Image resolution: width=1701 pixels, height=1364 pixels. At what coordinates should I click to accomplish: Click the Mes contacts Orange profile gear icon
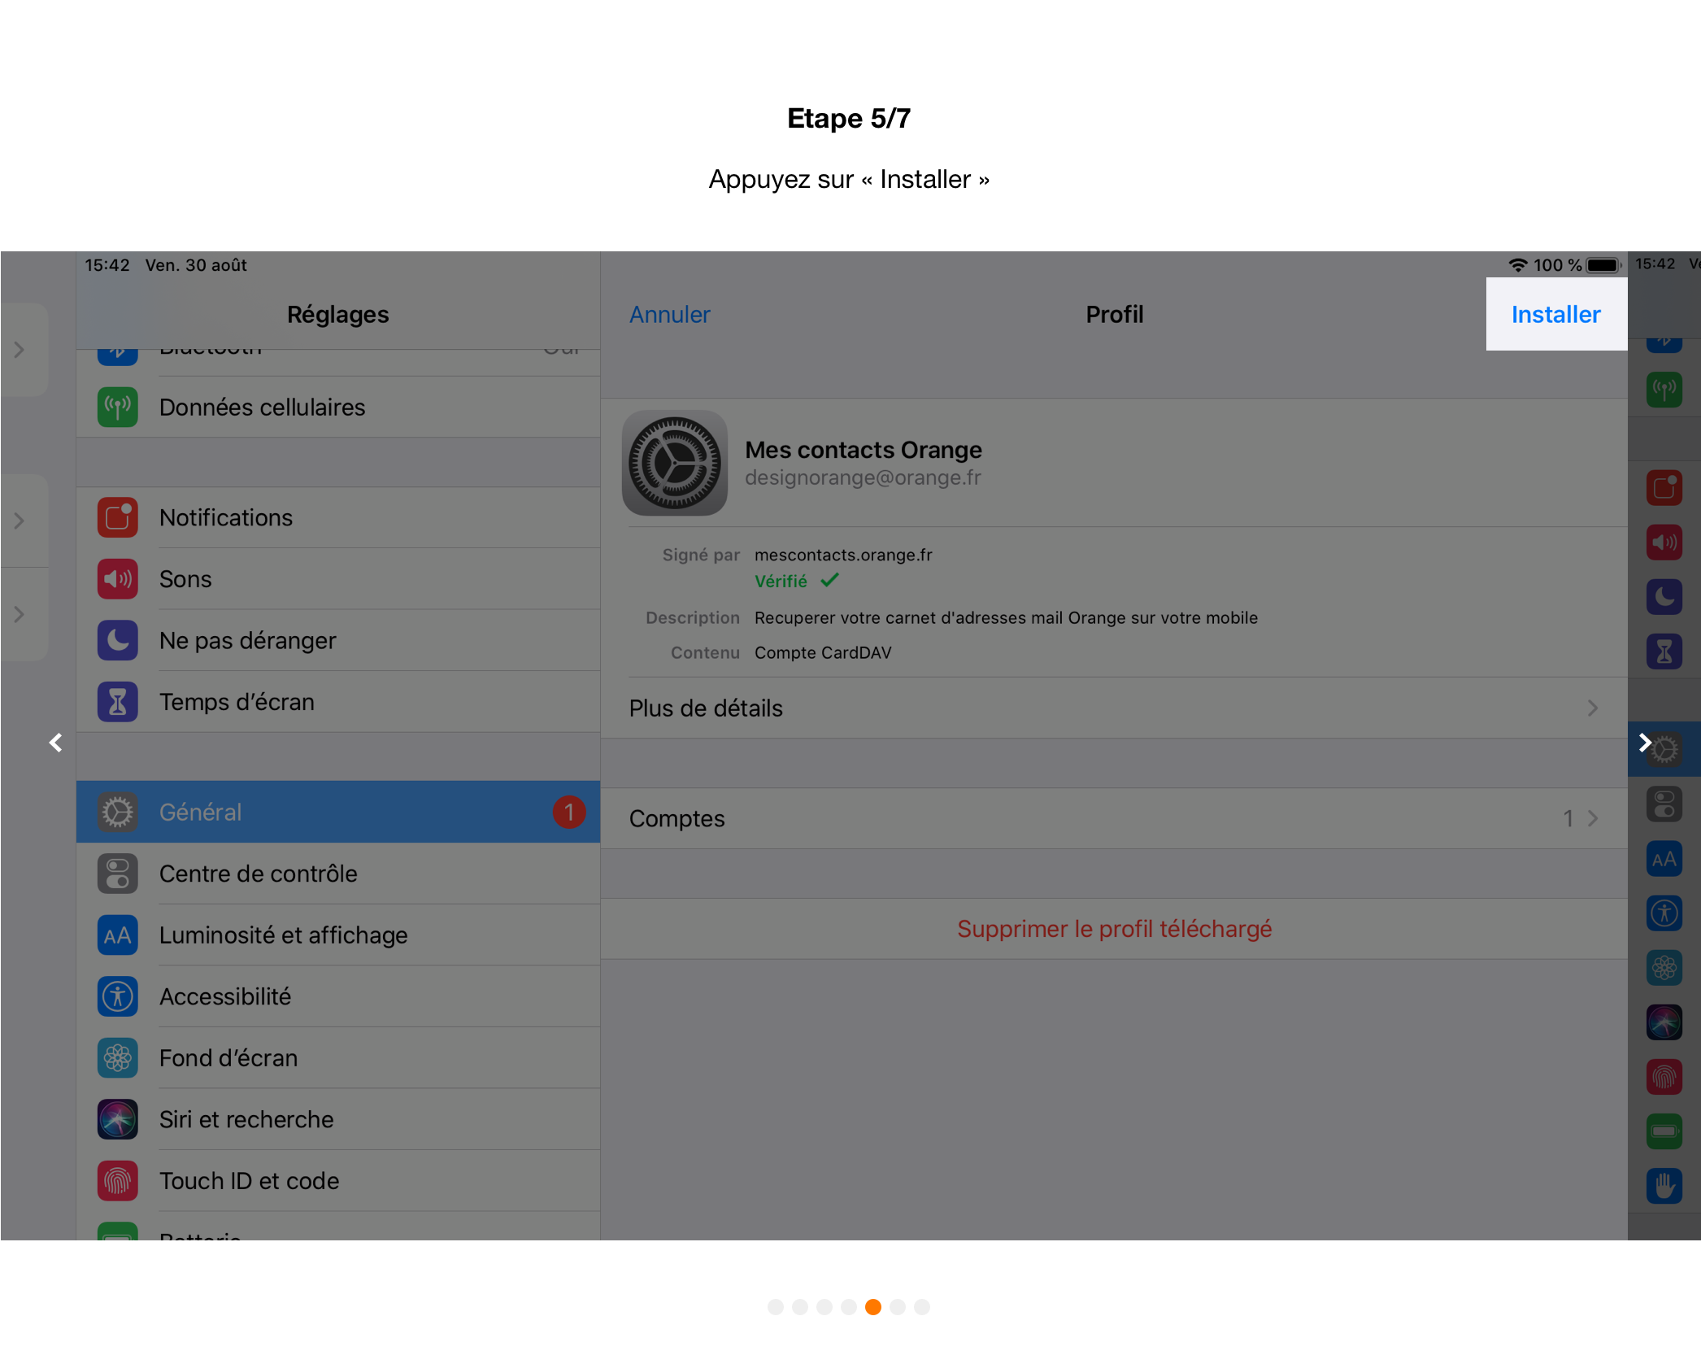click(x=675, y=464)
